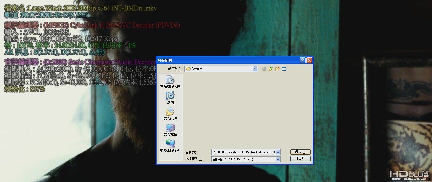432x182 pixels.
Task: Click the 儲存(S) save button
Action: click(x=300, y=152)
